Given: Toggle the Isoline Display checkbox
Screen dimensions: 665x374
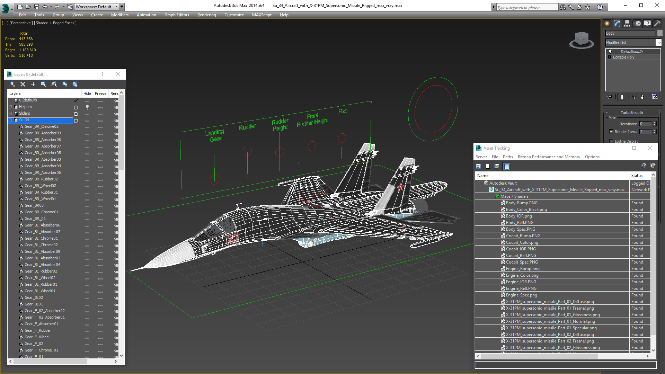Looking at the screenshot, I should coord(611,141).
